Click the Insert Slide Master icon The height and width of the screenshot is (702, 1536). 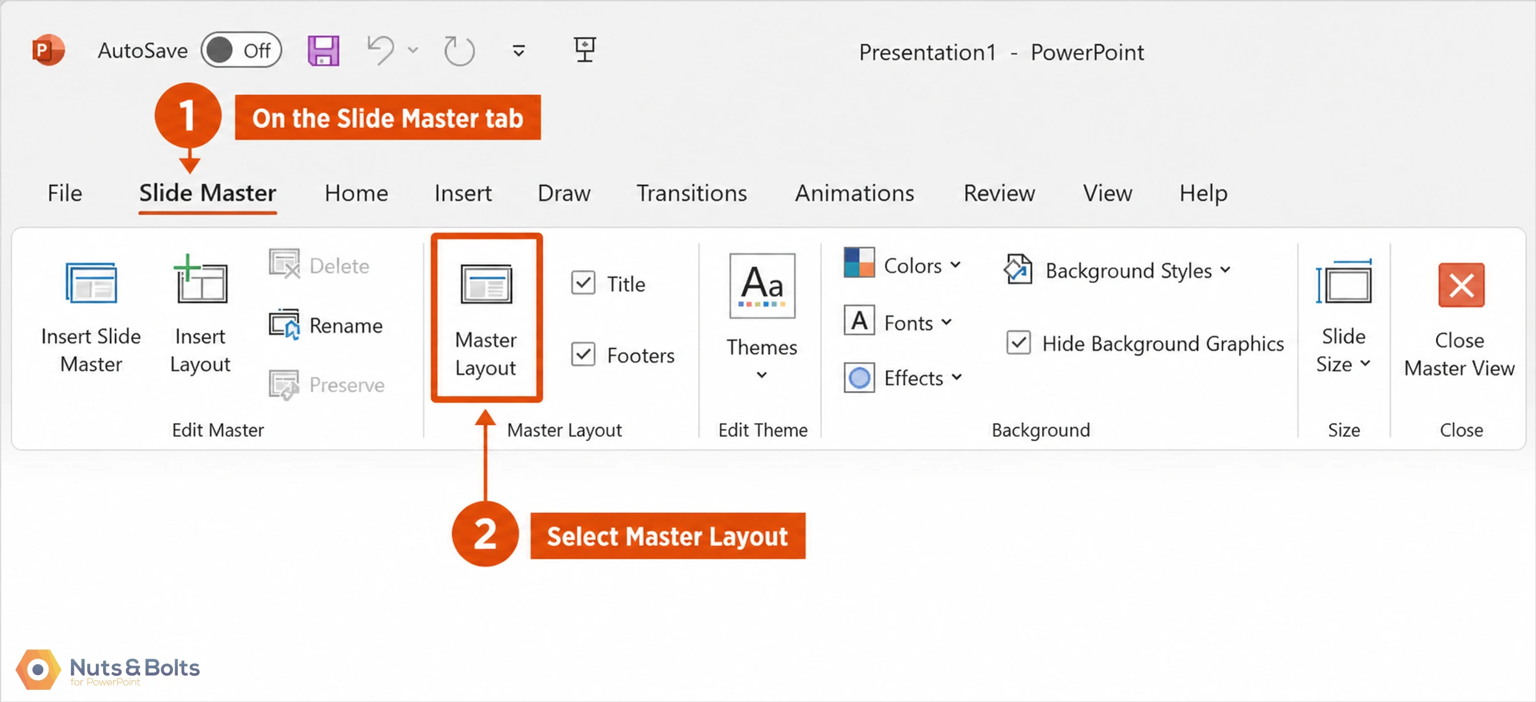pyautogui.click(x=91, y=283)
